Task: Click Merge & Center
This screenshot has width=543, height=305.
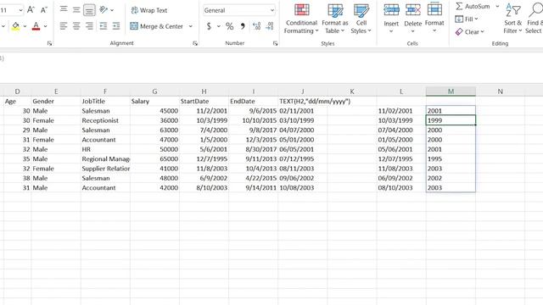Action: coord(156,26)
